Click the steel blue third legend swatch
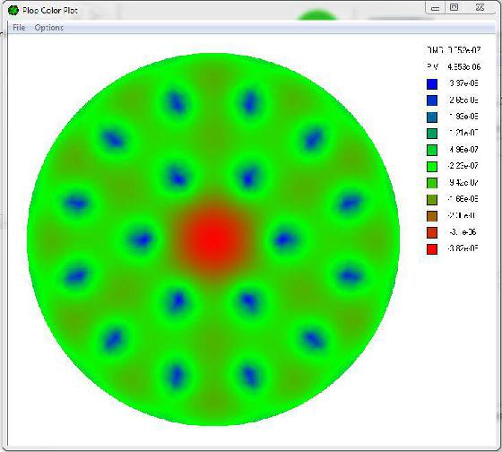Viewport: 502px width, 452px height. point(432,117)
